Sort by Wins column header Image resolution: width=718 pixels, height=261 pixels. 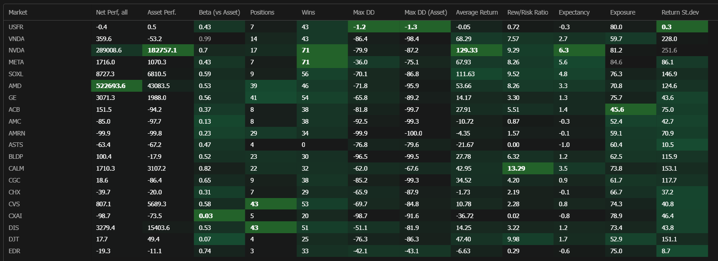click(x=308, y=12)
